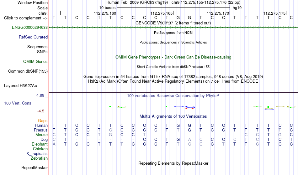Click the -4.5 PhyloP lower bound value
The image size is (298, 175).
pyautogui.click(x=41, y=111)
